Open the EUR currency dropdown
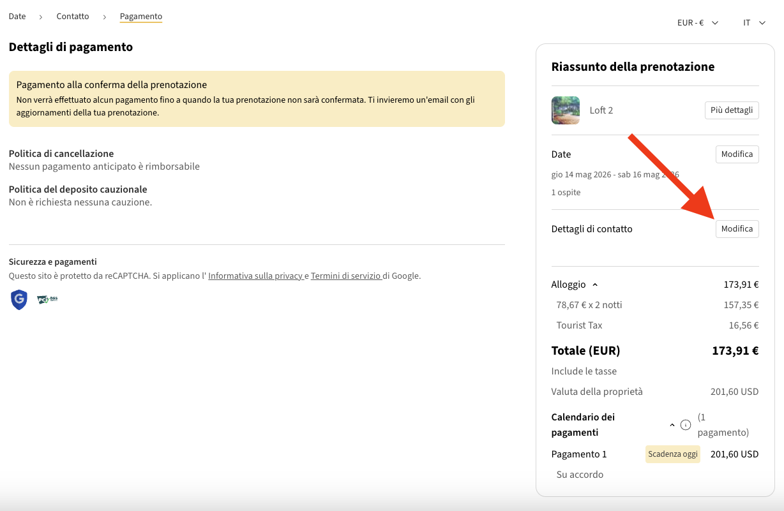 [697, 23]
